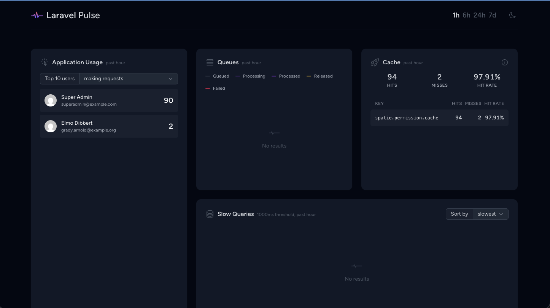Click Elmo Dibbert's avatar image
The height and width of the screenshot is (308, 550).
pyautogui.click(x=51, y=126)
